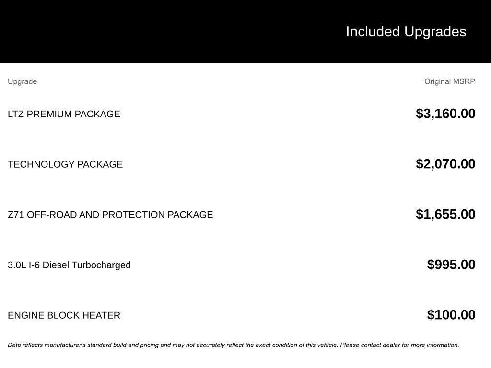Click the Included Upgrades heading
Screen dimensions: 491x368
pos(406,32)
